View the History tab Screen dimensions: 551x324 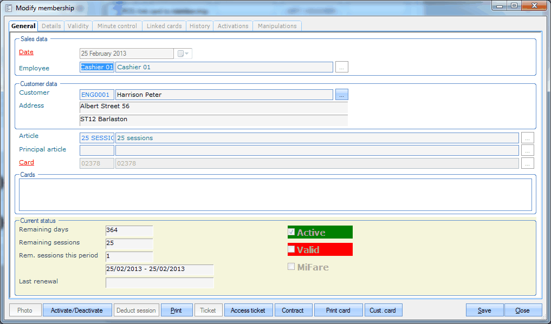(199, 25)
